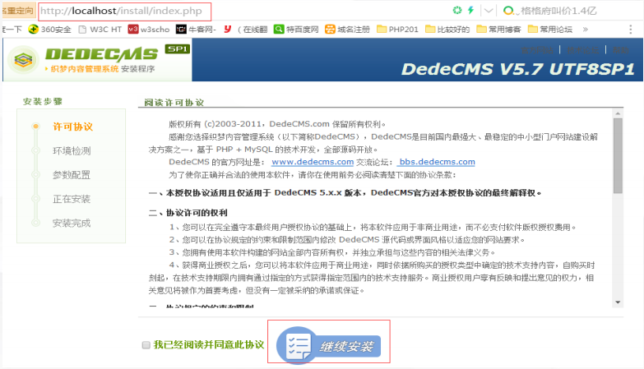Select the 正在安装 install step
Viewport: 644px width, 369px height.
click(x=72, y=199)
